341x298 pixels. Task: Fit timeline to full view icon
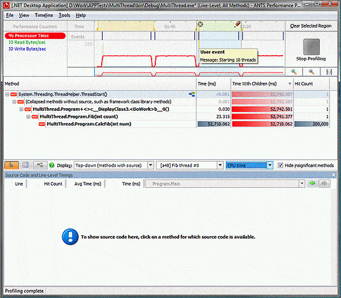pyautogui.click(x=329, y=72)
